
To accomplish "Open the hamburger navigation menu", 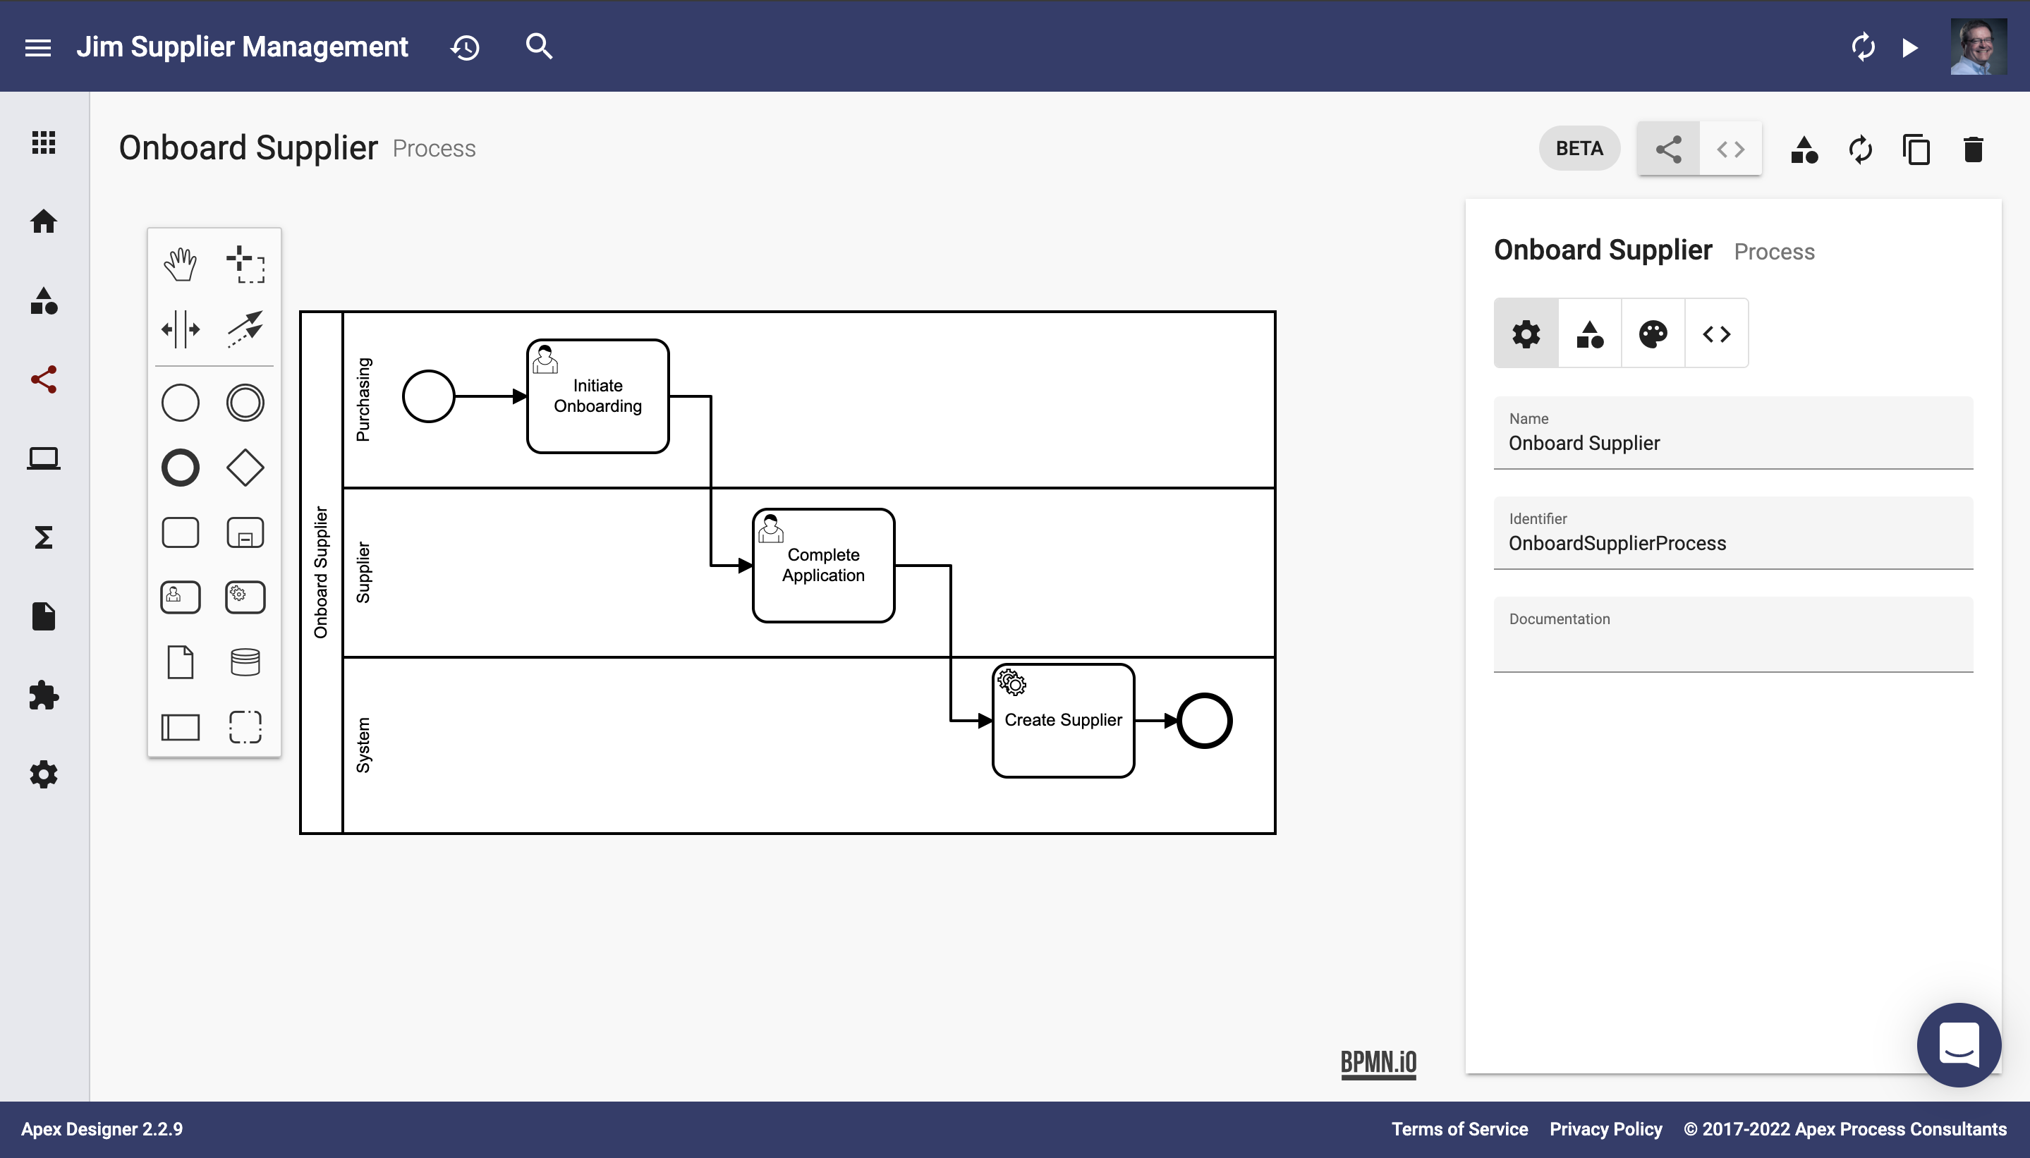I will tap(37, 47).
